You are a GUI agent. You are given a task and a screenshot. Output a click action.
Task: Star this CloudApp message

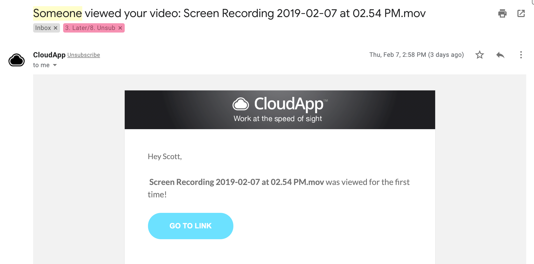pyautogui.click(x=479, y=55)
